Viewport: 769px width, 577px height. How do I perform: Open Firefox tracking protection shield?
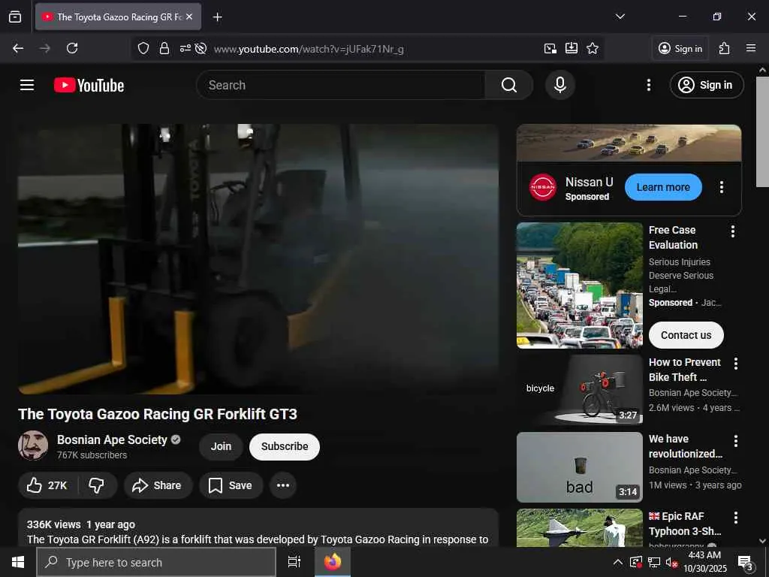click(143, 48)
